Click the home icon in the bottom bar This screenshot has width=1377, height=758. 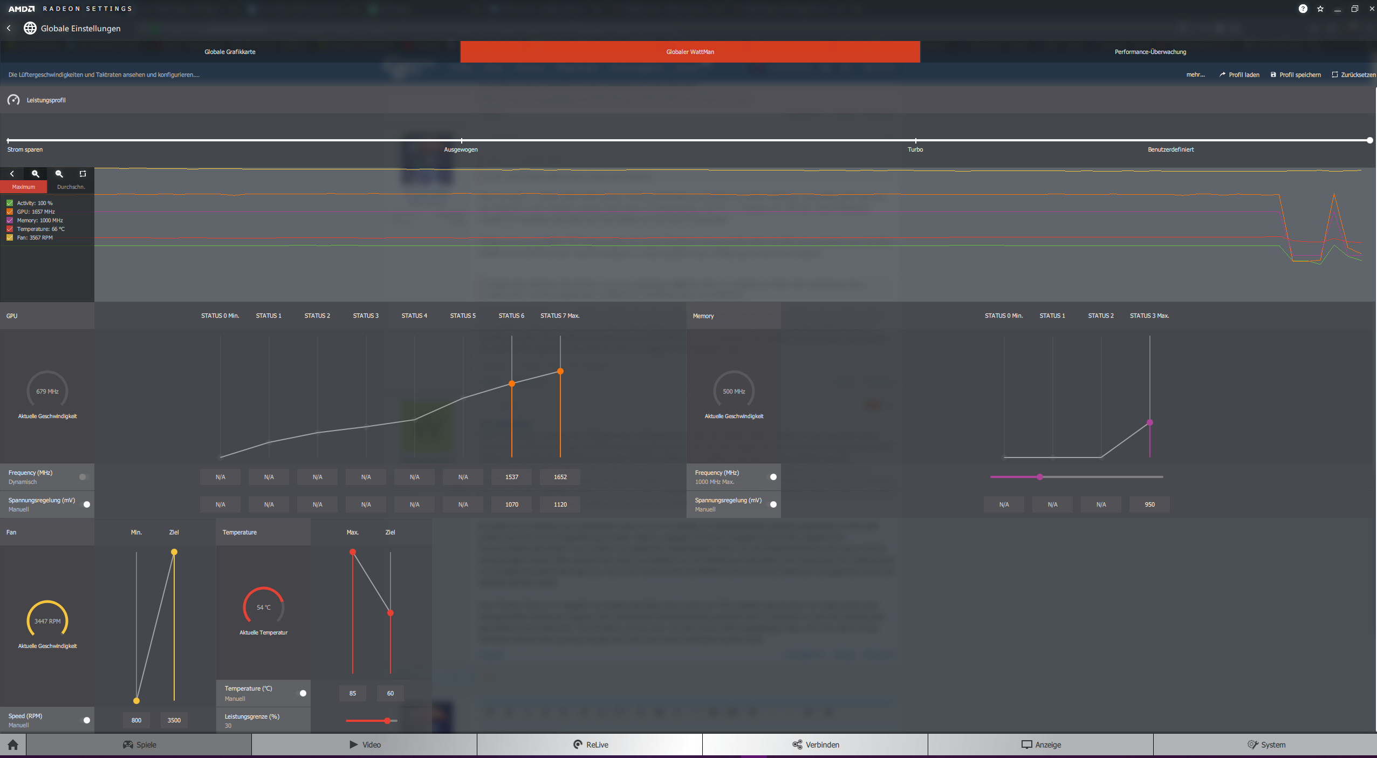[x=13, y=745]
